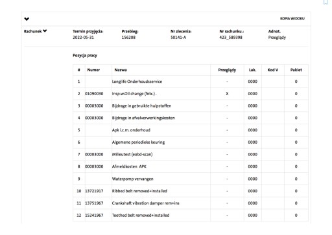The image size is (332, 235).
Task: Click the invoice number 423_589398
Action: (x=231, y=38)
